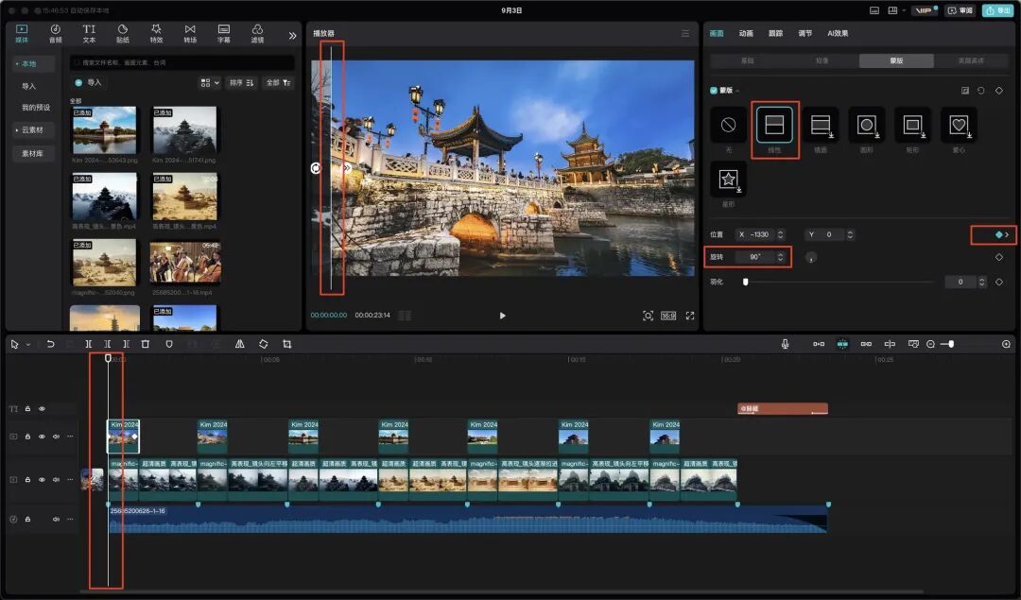Screen dimensions: 1021x600
Task: Hide the text track with eye icon
Action: (x=42, y=409)
